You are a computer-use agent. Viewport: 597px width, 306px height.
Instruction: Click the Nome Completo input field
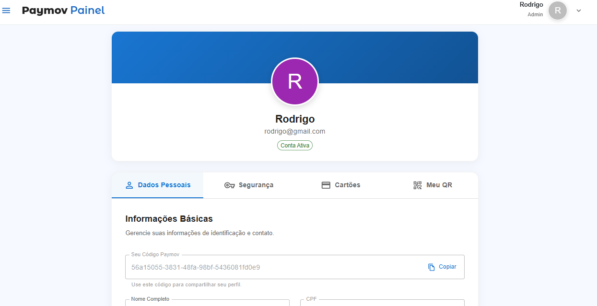coord(208,303)
